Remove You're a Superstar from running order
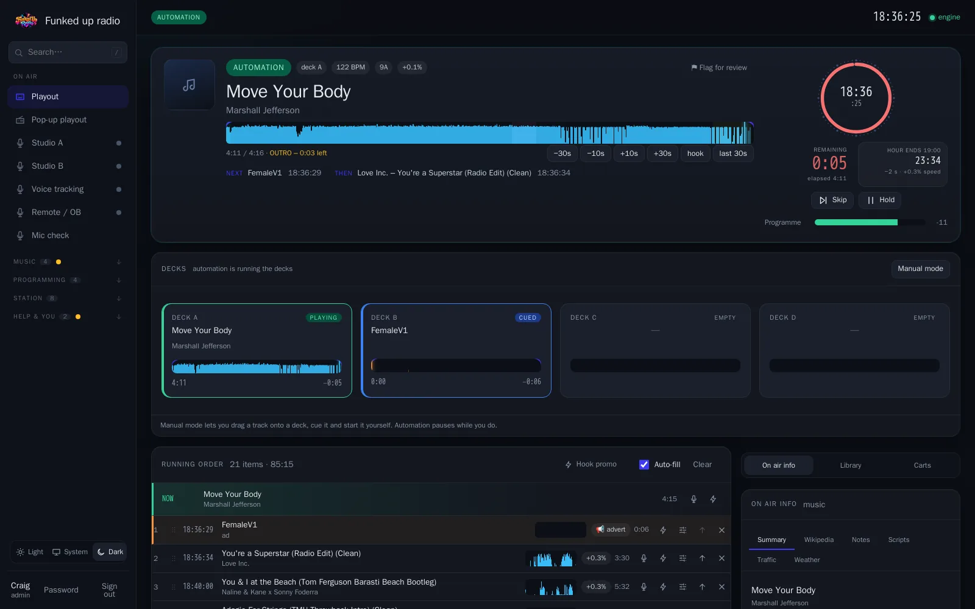 (x=721, y=558)
